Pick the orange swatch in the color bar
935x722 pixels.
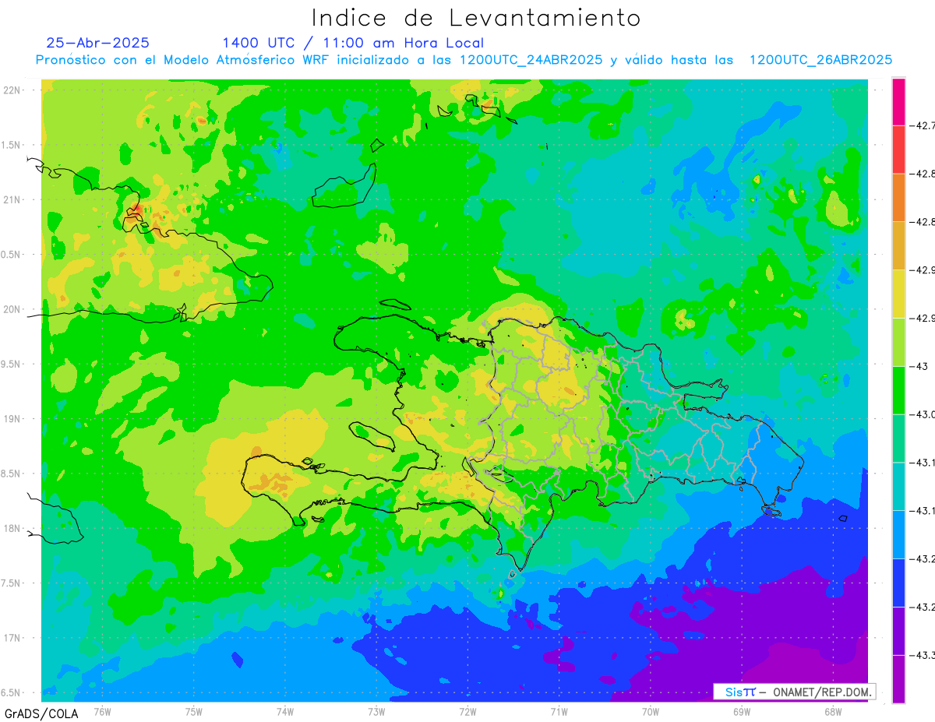pyautogui.click(x=898, y=197)
